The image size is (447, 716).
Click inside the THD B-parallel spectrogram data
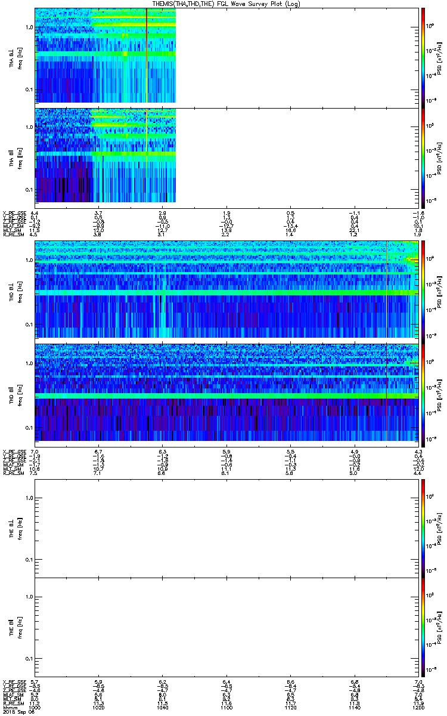coord(226,391)
